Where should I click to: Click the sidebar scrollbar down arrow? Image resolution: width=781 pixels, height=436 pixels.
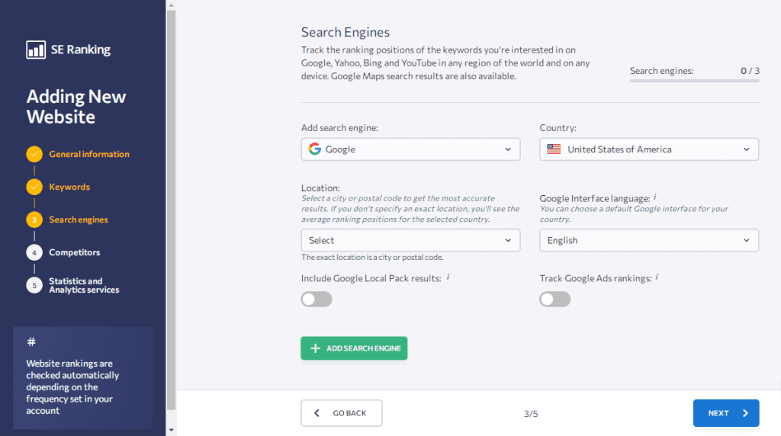[172, 430]
